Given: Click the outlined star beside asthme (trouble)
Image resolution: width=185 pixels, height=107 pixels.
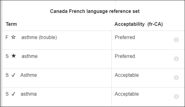Looking at the screenshot, I should pos(13,37).
